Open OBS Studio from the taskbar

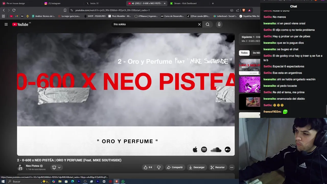[85, 181]
